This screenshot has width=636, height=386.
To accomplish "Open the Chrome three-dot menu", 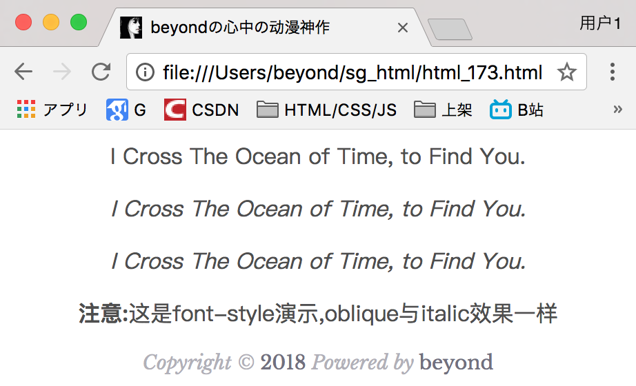I will (612, 72).
